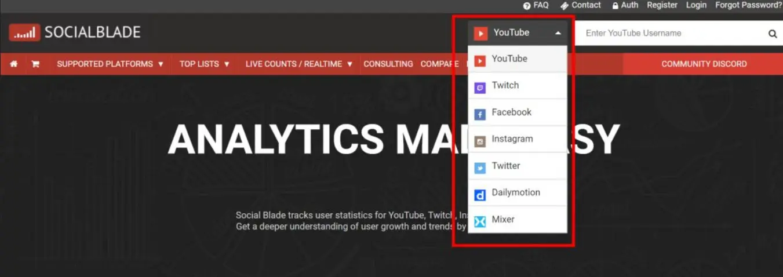Click the Community Discord button
783x277 pixels.
(704, 64)
